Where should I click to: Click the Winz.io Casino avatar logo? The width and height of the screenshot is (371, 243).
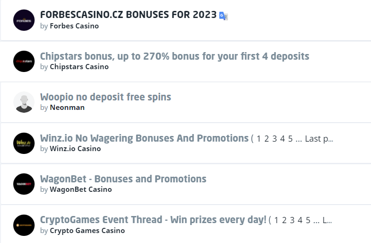click(x=24, y=143)
